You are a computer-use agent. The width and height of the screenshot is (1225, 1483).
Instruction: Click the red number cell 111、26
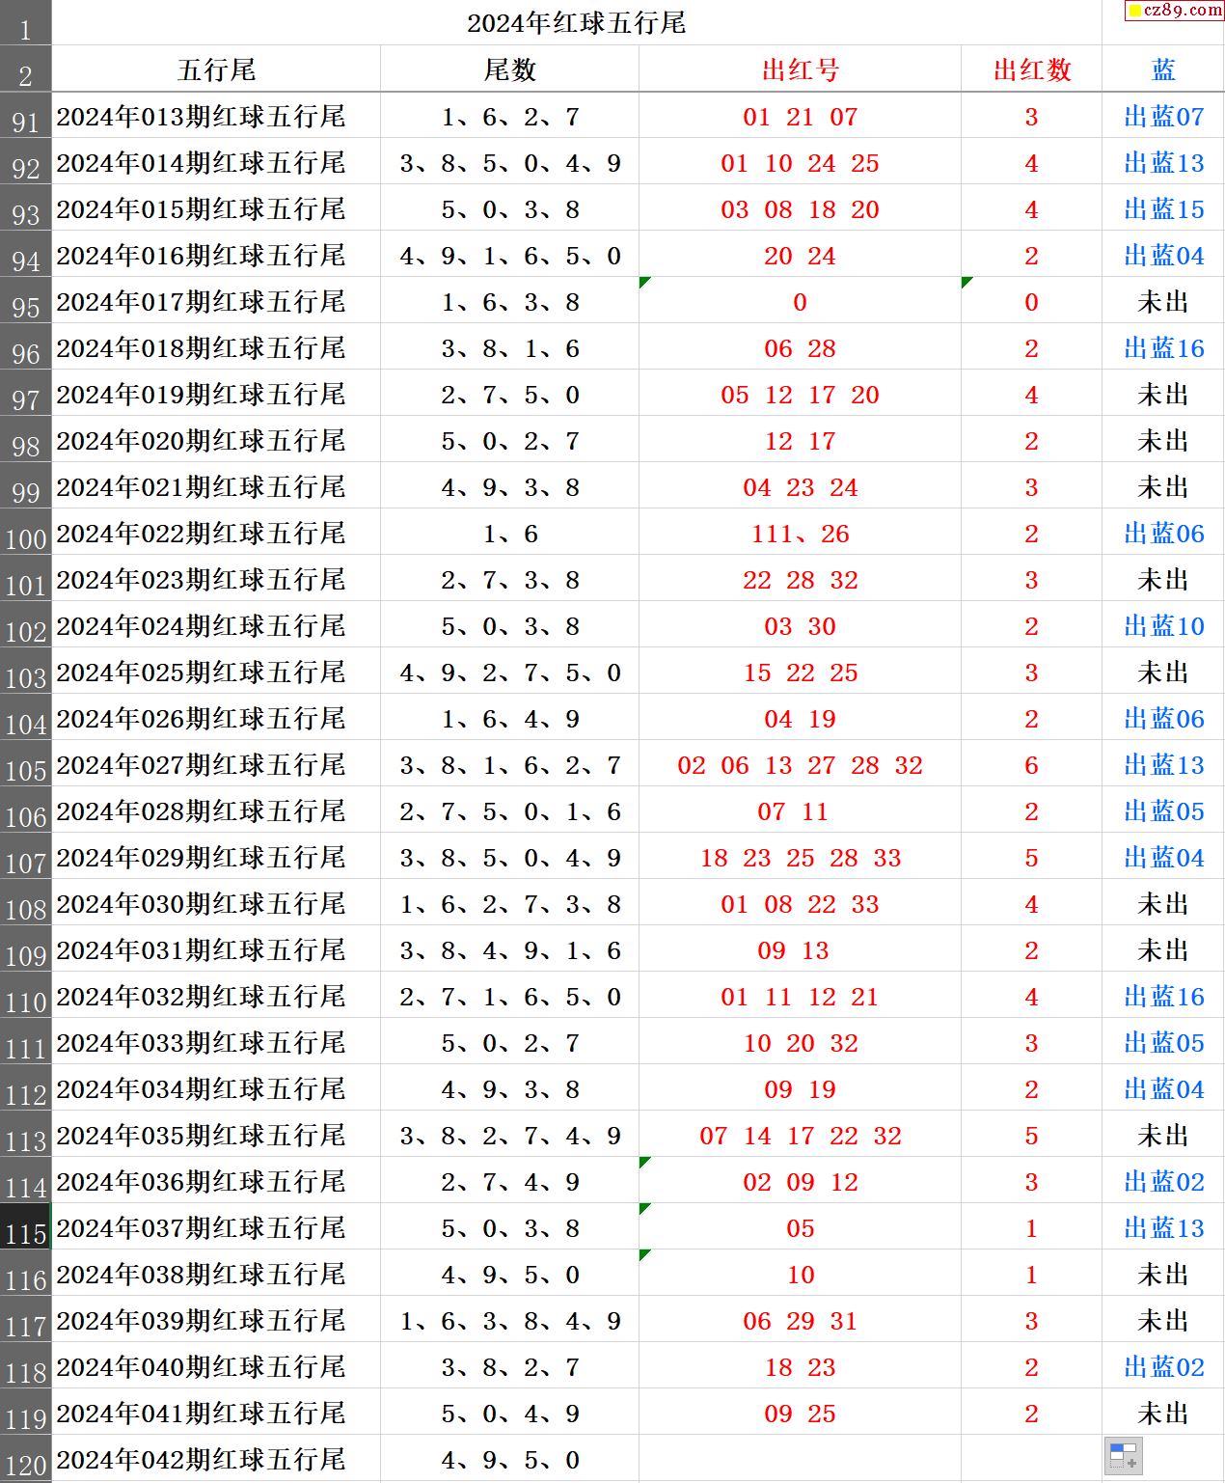pos(800,534)
